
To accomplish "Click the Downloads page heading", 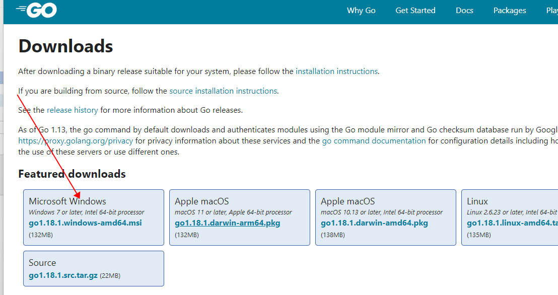I will coord(65,46).
